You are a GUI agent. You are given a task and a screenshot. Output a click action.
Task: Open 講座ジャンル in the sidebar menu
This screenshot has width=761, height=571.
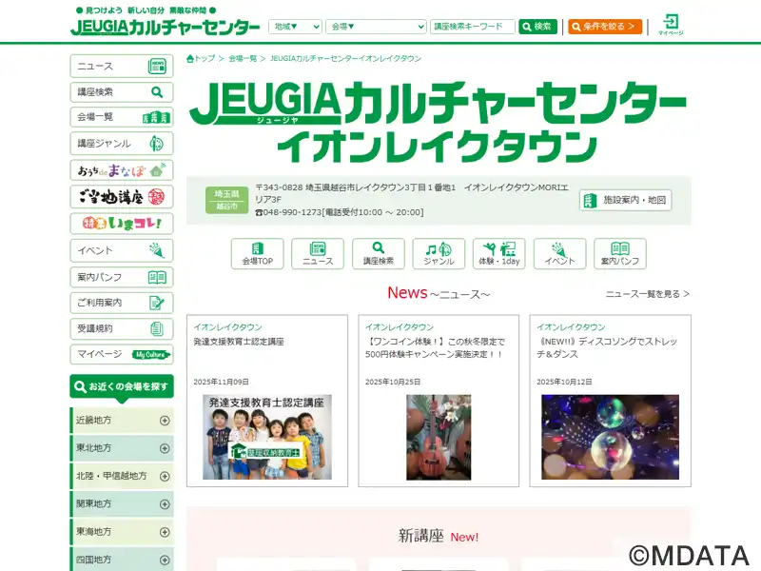coord(122,144)
